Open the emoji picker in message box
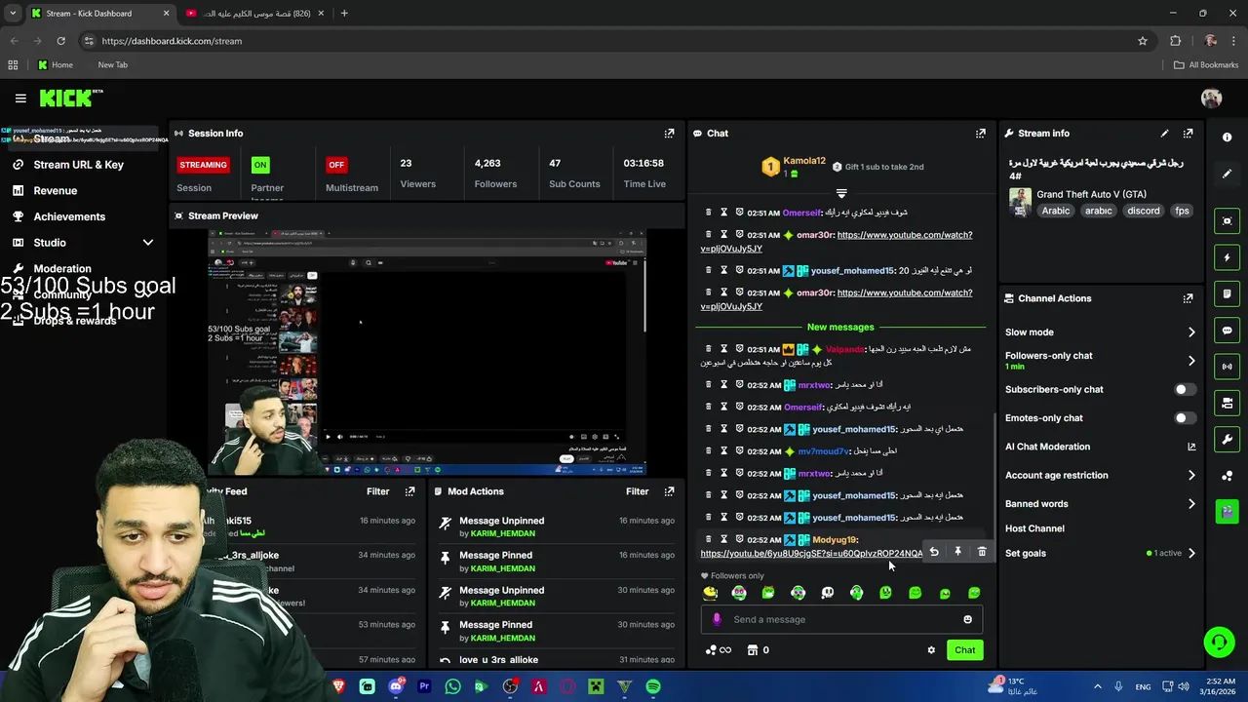Viewport: 1248px width, 702px height. (x=967, y=619)
